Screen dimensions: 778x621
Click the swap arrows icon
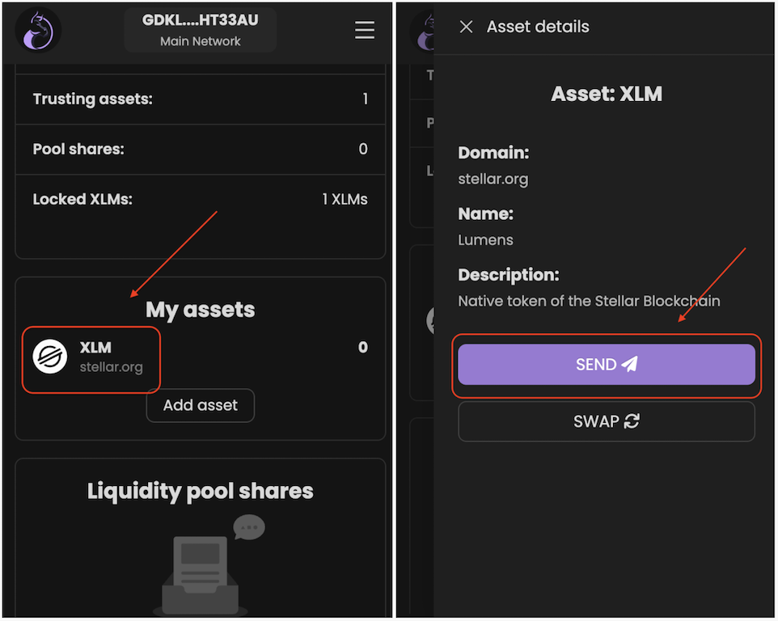pos(632,421)
